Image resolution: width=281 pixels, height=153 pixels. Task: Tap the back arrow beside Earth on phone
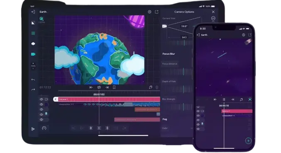click(x=198, y=35)
